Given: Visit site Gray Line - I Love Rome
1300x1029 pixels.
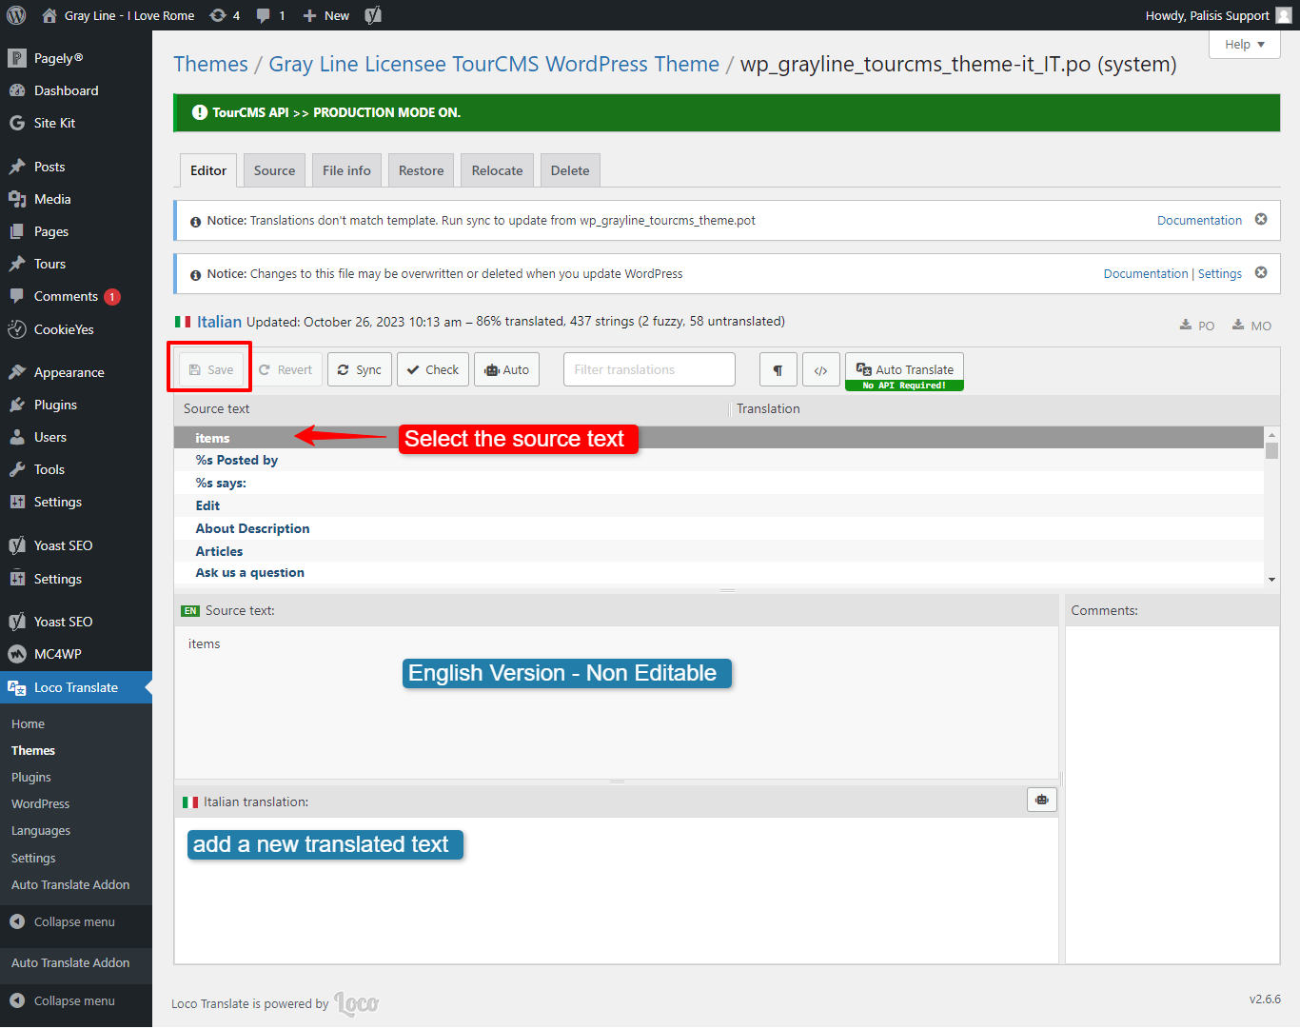Looking at the screenshot, I should click(118, 15).
